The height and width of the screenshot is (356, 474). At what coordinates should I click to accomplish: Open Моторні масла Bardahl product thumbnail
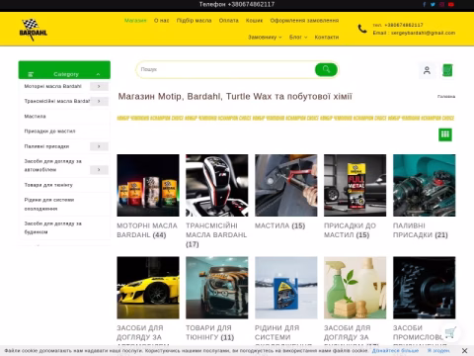[x=148, y=185]
